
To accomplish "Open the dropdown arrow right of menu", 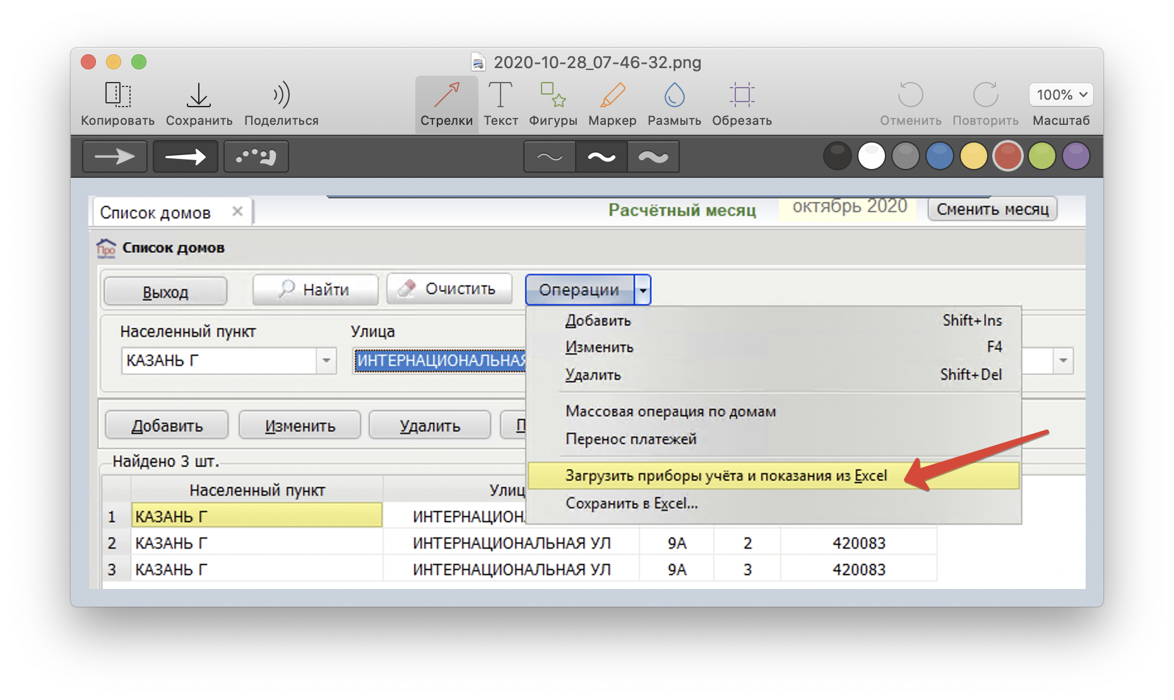I will pos(1063,360).
